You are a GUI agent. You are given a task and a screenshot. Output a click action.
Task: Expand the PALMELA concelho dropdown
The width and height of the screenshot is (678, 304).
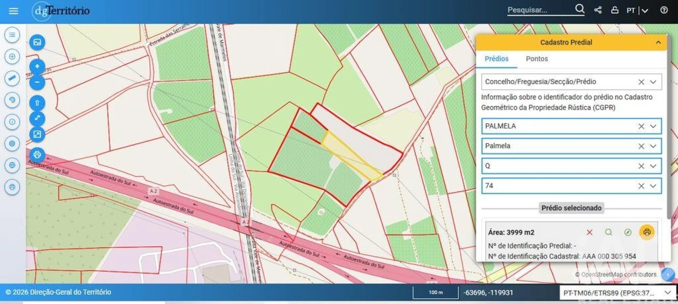653,126
